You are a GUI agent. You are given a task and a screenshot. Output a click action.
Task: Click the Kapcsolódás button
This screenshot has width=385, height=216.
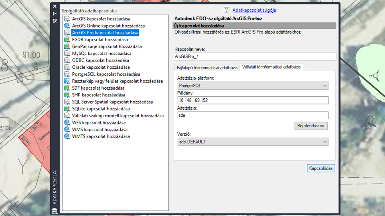click(x=321, y=168)
